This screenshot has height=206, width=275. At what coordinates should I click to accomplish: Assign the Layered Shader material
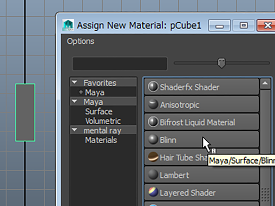(202, 192)
